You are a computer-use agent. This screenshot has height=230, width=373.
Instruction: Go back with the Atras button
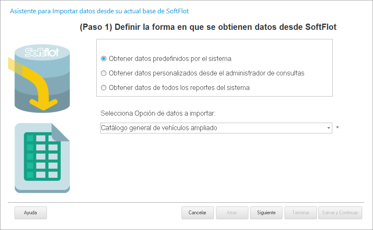pyautogui.click(x=232, y=213)
